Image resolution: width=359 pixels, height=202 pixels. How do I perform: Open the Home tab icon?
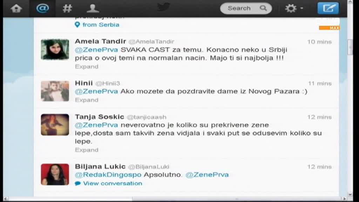16,8
